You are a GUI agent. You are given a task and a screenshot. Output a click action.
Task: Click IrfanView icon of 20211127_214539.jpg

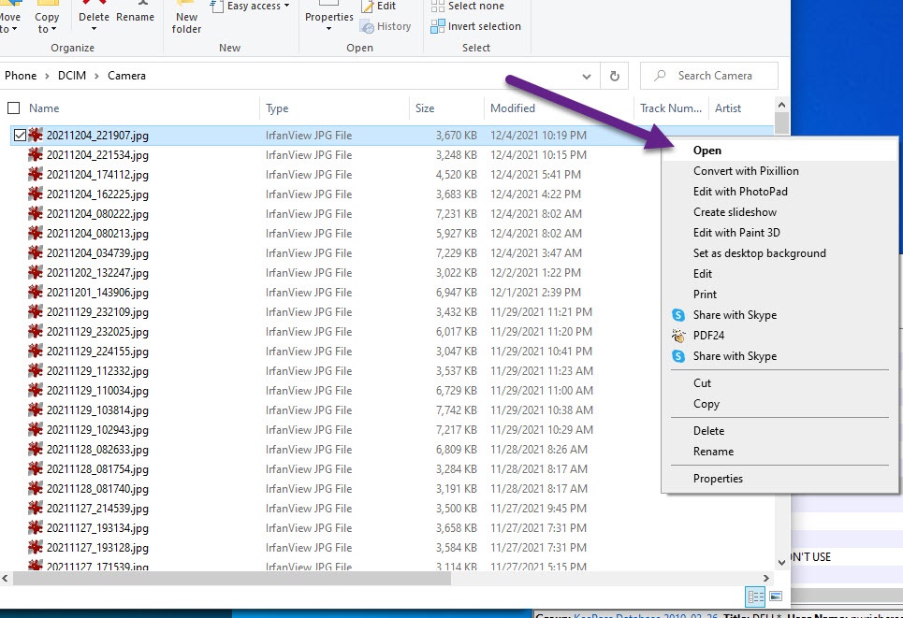coord(36,508)
